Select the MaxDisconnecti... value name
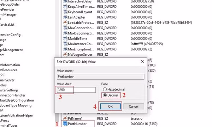Viewport: 212px width, 127px height. 81,33
